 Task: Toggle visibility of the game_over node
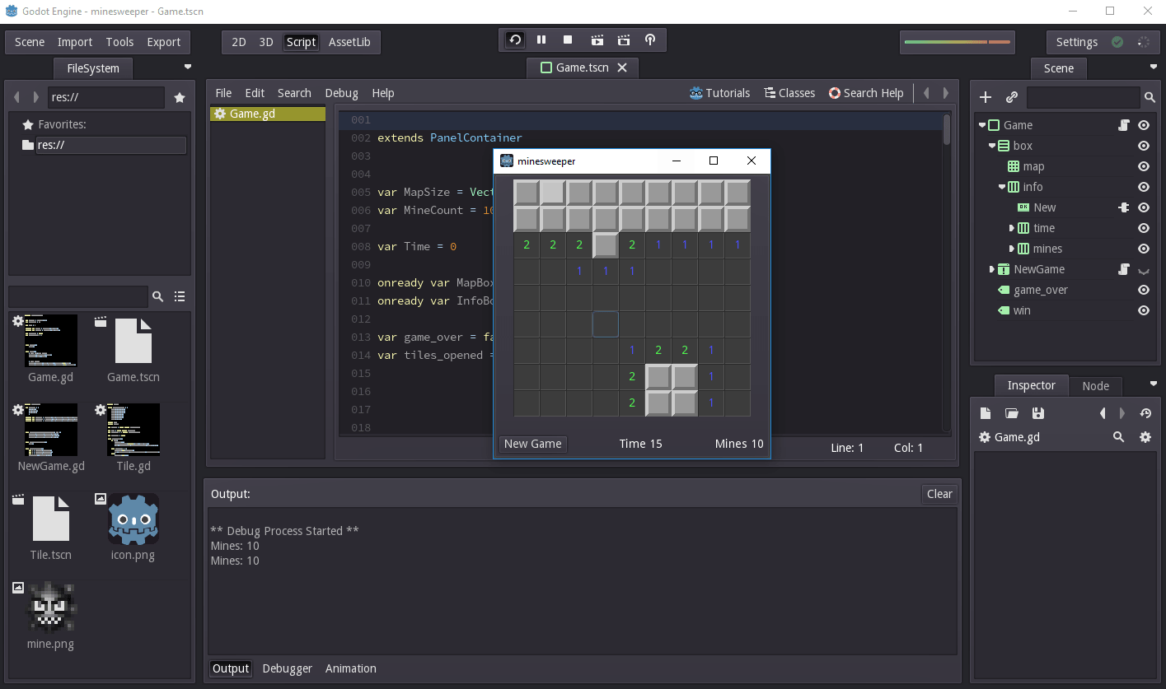[x=1143, y=290]
